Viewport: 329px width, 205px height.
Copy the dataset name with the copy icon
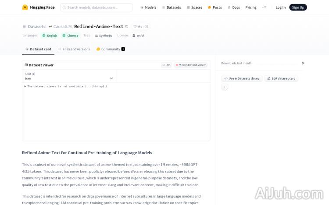pos(127,27)
